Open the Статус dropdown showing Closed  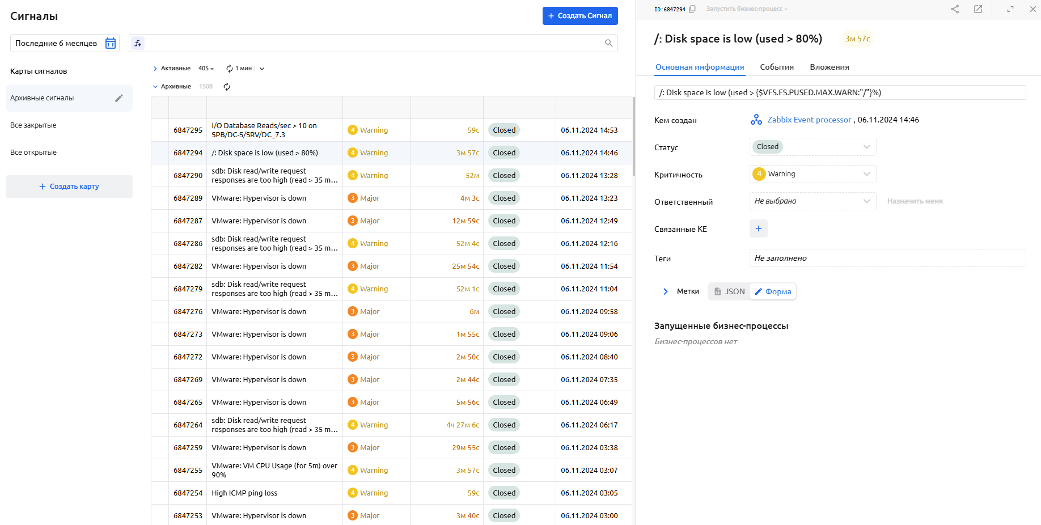812,147
